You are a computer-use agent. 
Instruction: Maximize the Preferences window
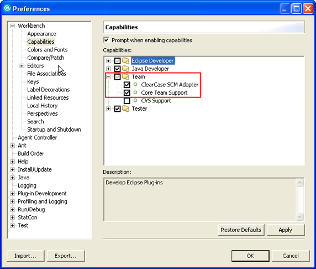tap(297, 9)
